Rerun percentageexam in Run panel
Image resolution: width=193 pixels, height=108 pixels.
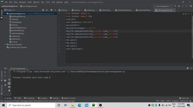click(5, 72)
